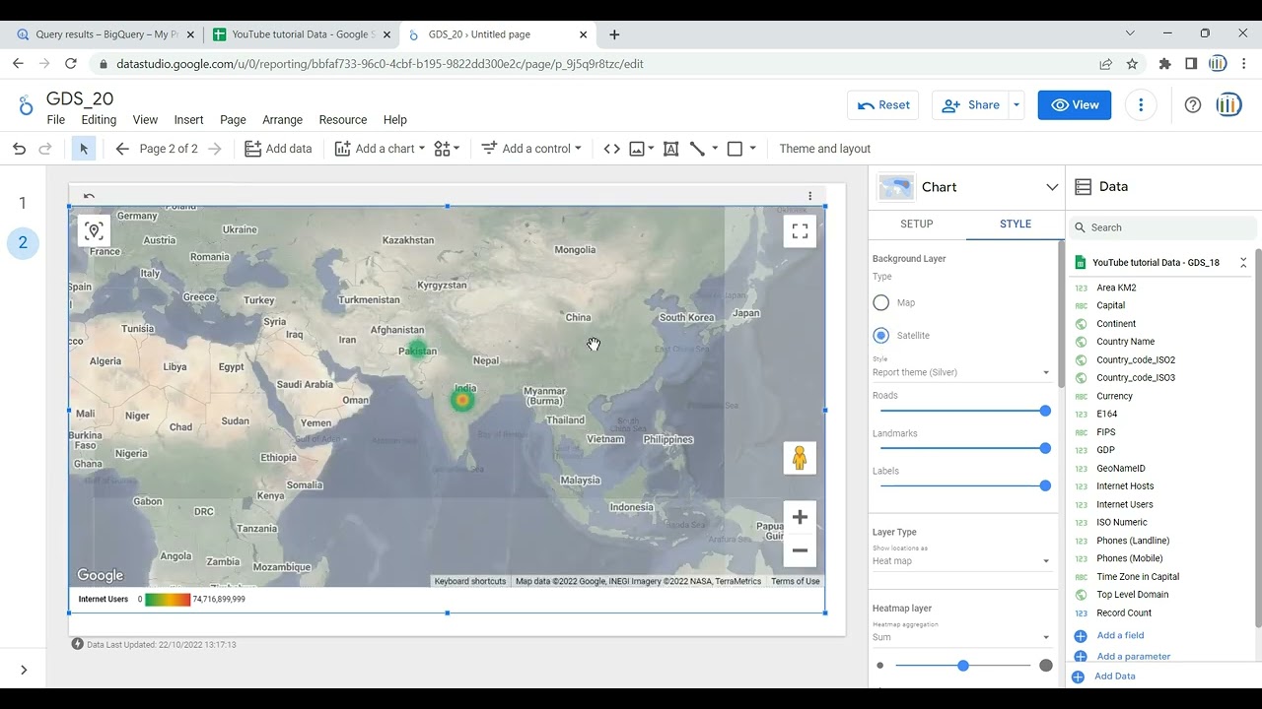
Task: Select the rectangle shape tool
Action: (735, 149)
